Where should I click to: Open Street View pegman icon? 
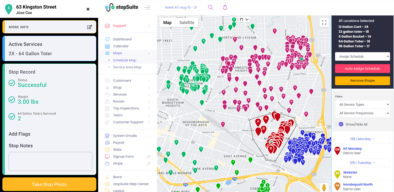[x=324, y=188]
